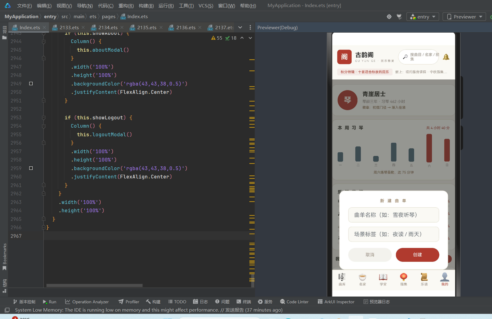Screen dimensions: 492x319
Task: Open the 构建(B) menu
Action: [x=146, y=6]
